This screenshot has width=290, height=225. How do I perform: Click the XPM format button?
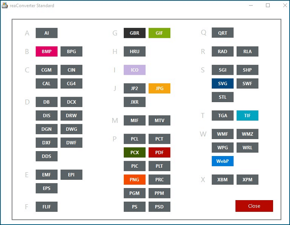click(x=247, y=180)
